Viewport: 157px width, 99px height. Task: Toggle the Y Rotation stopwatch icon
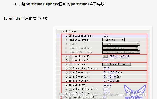[x=70, y=77]
